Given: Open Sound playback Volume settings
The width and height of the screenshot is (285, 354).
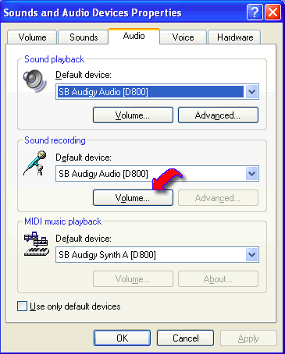Looking at the screenshot, I should (133, 115).
